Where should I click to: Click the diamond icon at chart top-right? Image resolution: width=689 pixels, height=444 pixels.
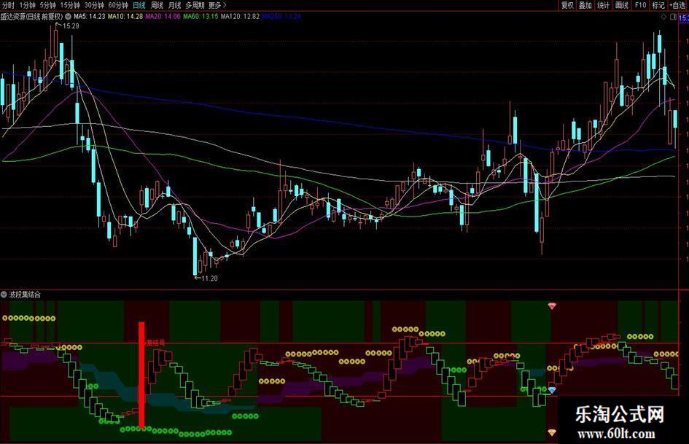pos(664,17)
